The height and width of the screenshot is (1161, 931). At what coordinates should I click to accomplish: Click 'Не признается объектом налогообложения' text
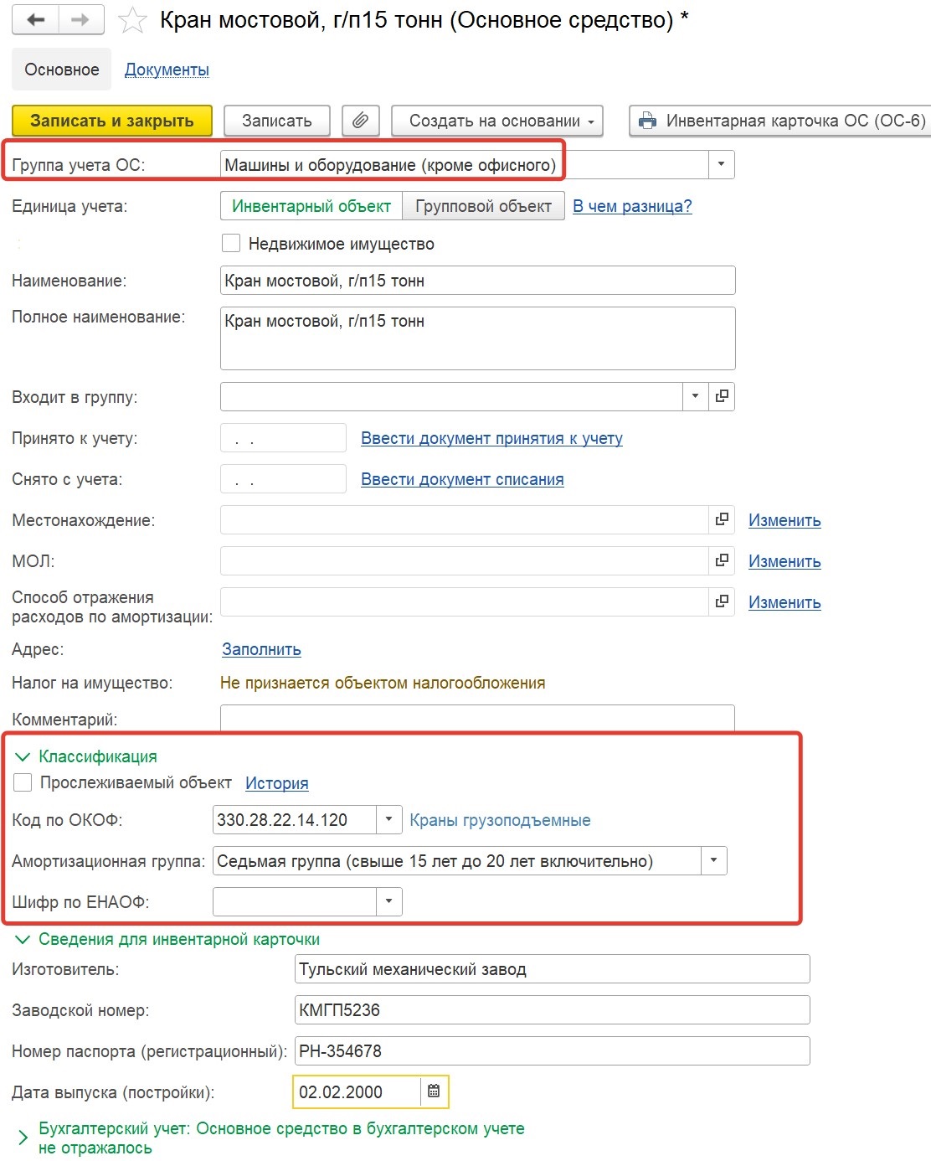click(x=383, y=683)
